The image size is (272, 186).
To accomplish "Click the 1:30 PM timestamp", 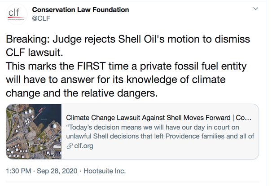I will click(18, 171).
